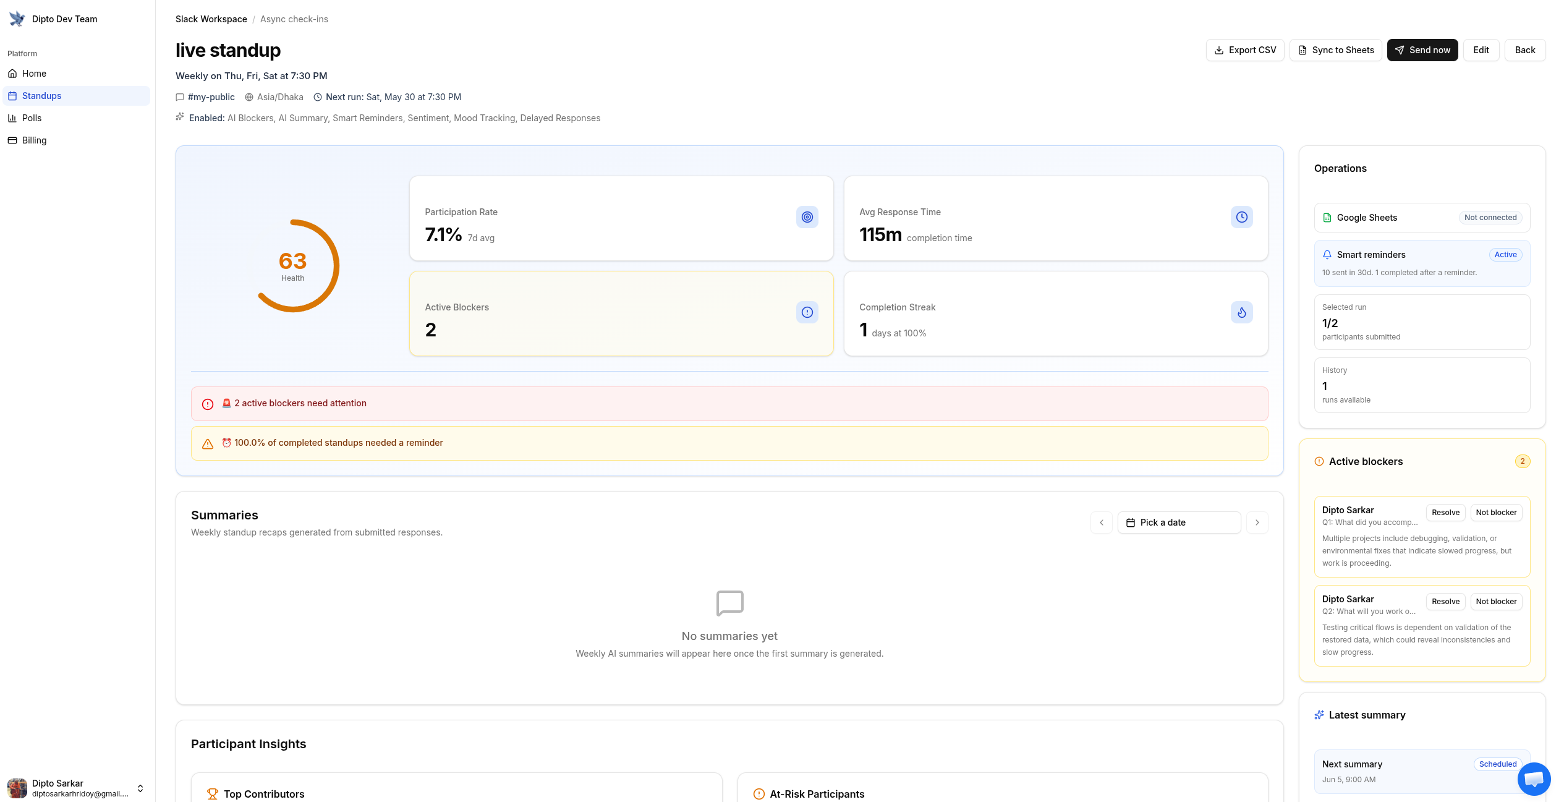Viewport: 1564px width, 802px height.
Task: Go to the next summary date
Action: coord(1257,523)
